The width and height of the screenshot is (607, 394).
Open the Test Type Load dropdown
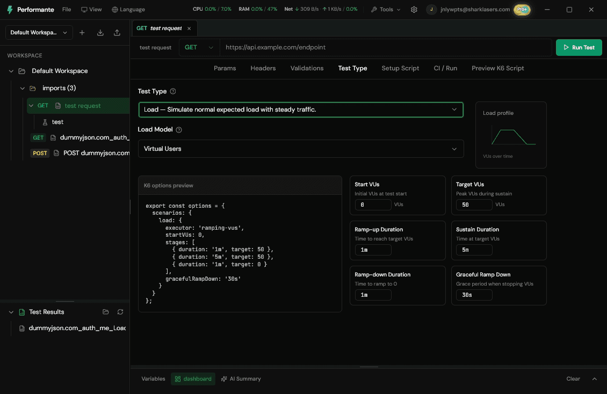click(x=301, y=110)
